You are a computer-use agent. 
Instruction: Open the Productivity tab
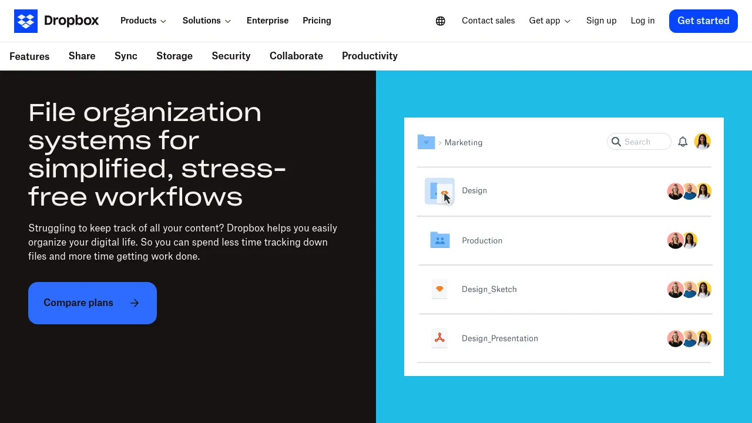(x=370, y=56)
